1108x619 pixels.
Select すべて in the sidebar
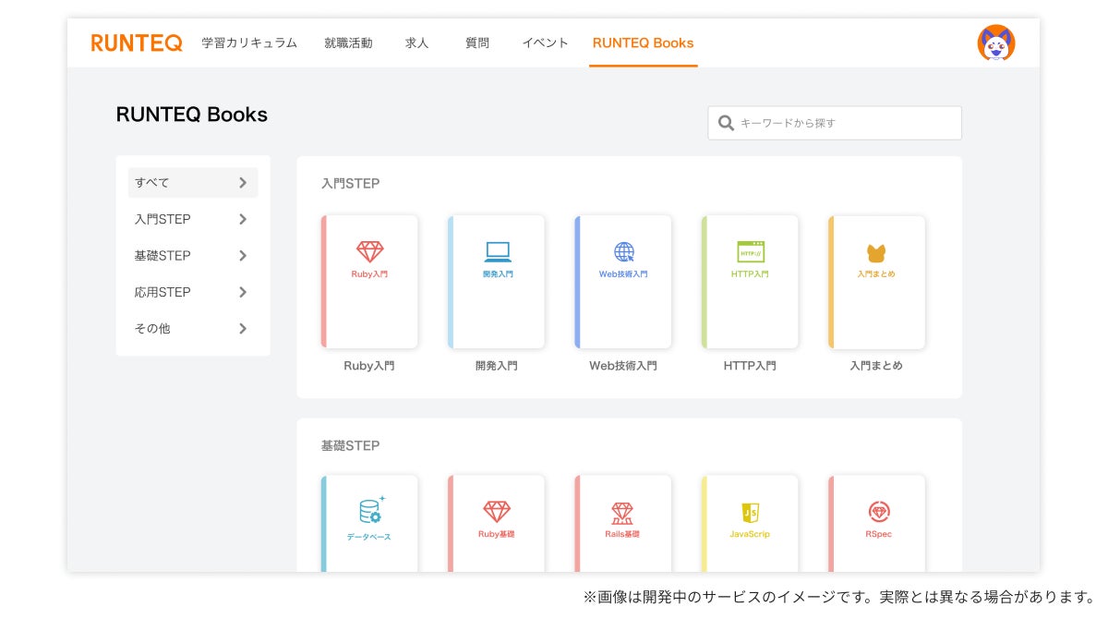pyautogui.click(x=192, y=183)
